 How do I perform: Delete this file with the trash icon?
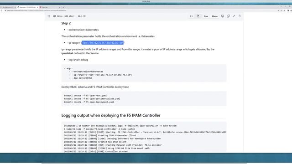[x=240, y=16]
